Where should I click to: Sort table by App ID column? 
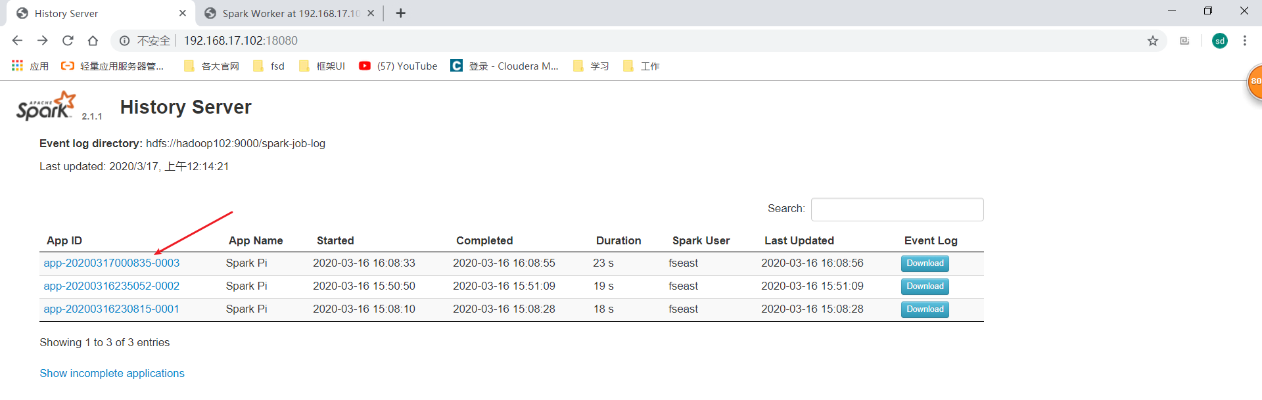click(64, 241)
